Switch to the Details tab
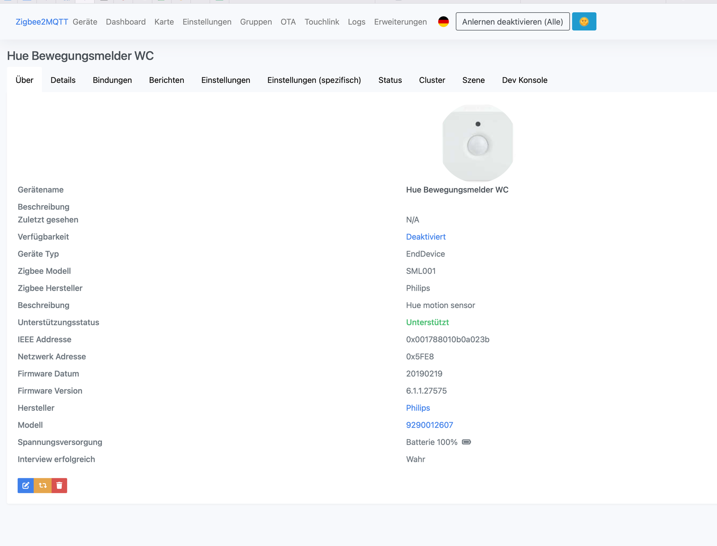717x546 pixels. [x=63, y=80]
